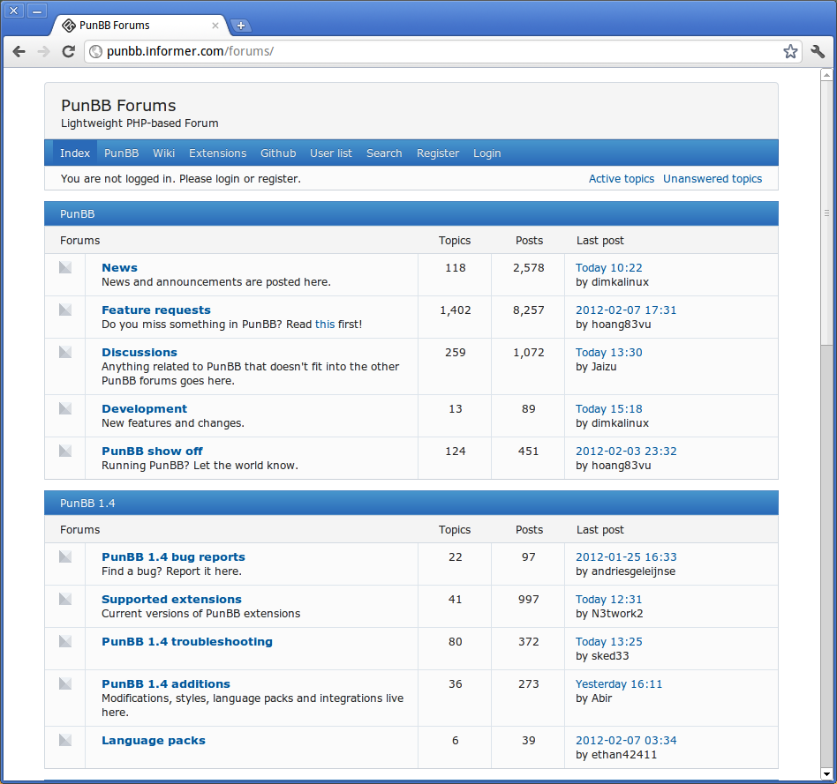Image resolution: width=837 pixels, height=784 pixels.
Task: Open the Search page from the navbar
Action: 384,153
